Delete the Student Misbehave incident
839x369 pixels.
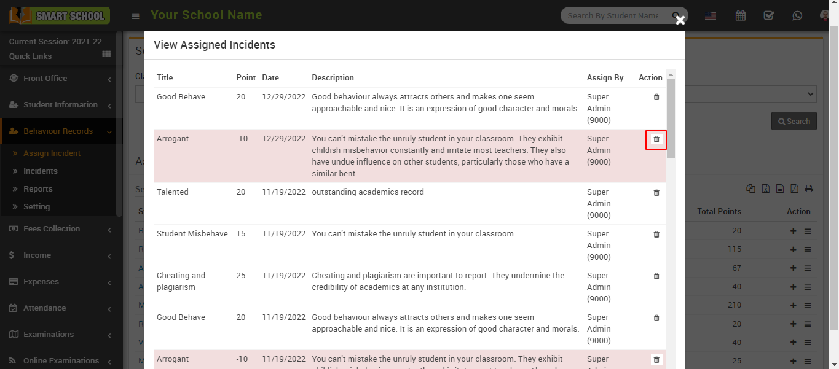656,235
